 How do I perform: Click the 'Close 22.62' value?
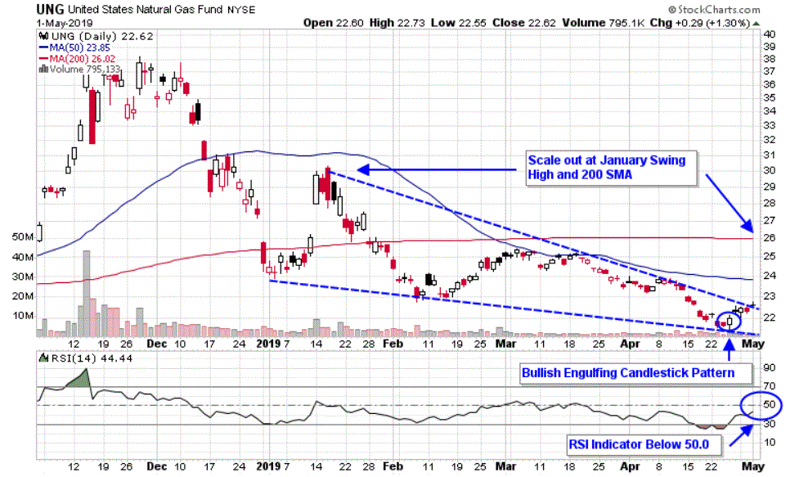pyautogui.click(x=524, y=23)
